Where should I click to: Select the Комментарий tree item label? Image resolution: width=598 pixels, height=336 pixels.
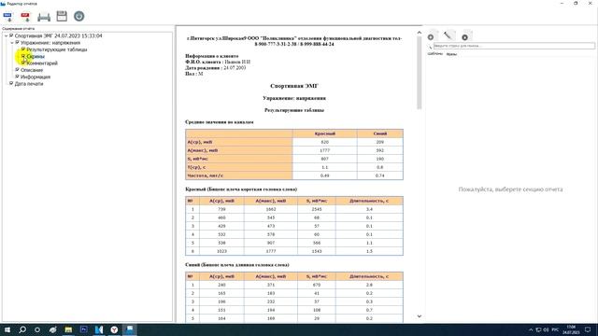[x=42, y=63]
